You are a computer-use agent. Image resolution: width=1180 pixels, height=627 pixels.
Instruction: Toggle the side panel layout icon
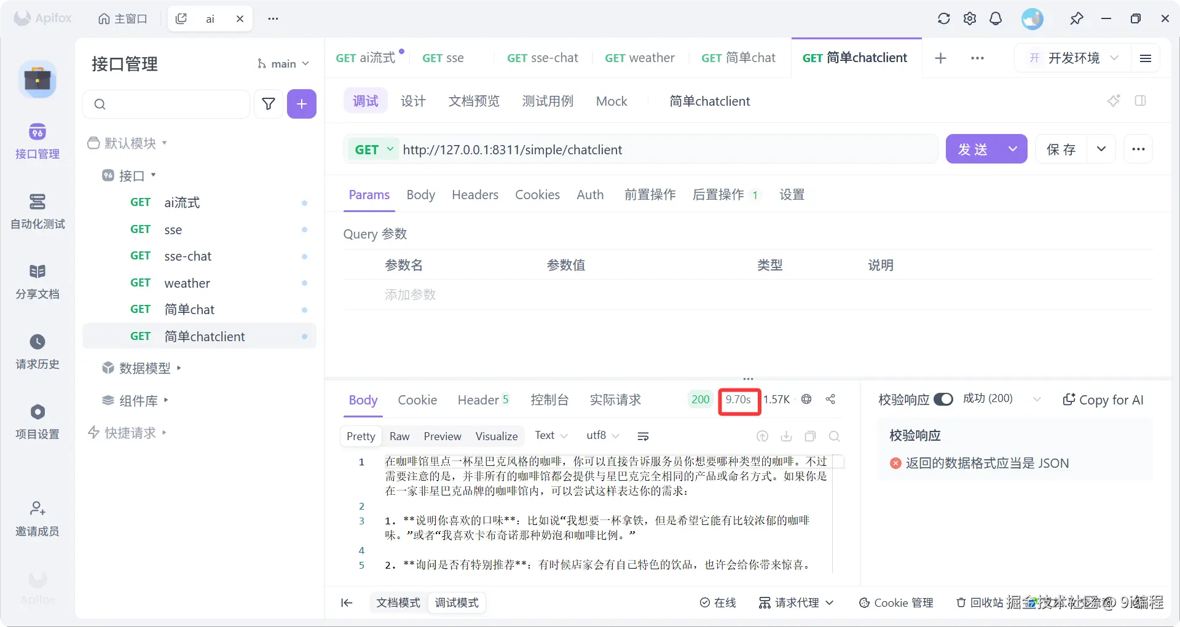coord(1141,101)
